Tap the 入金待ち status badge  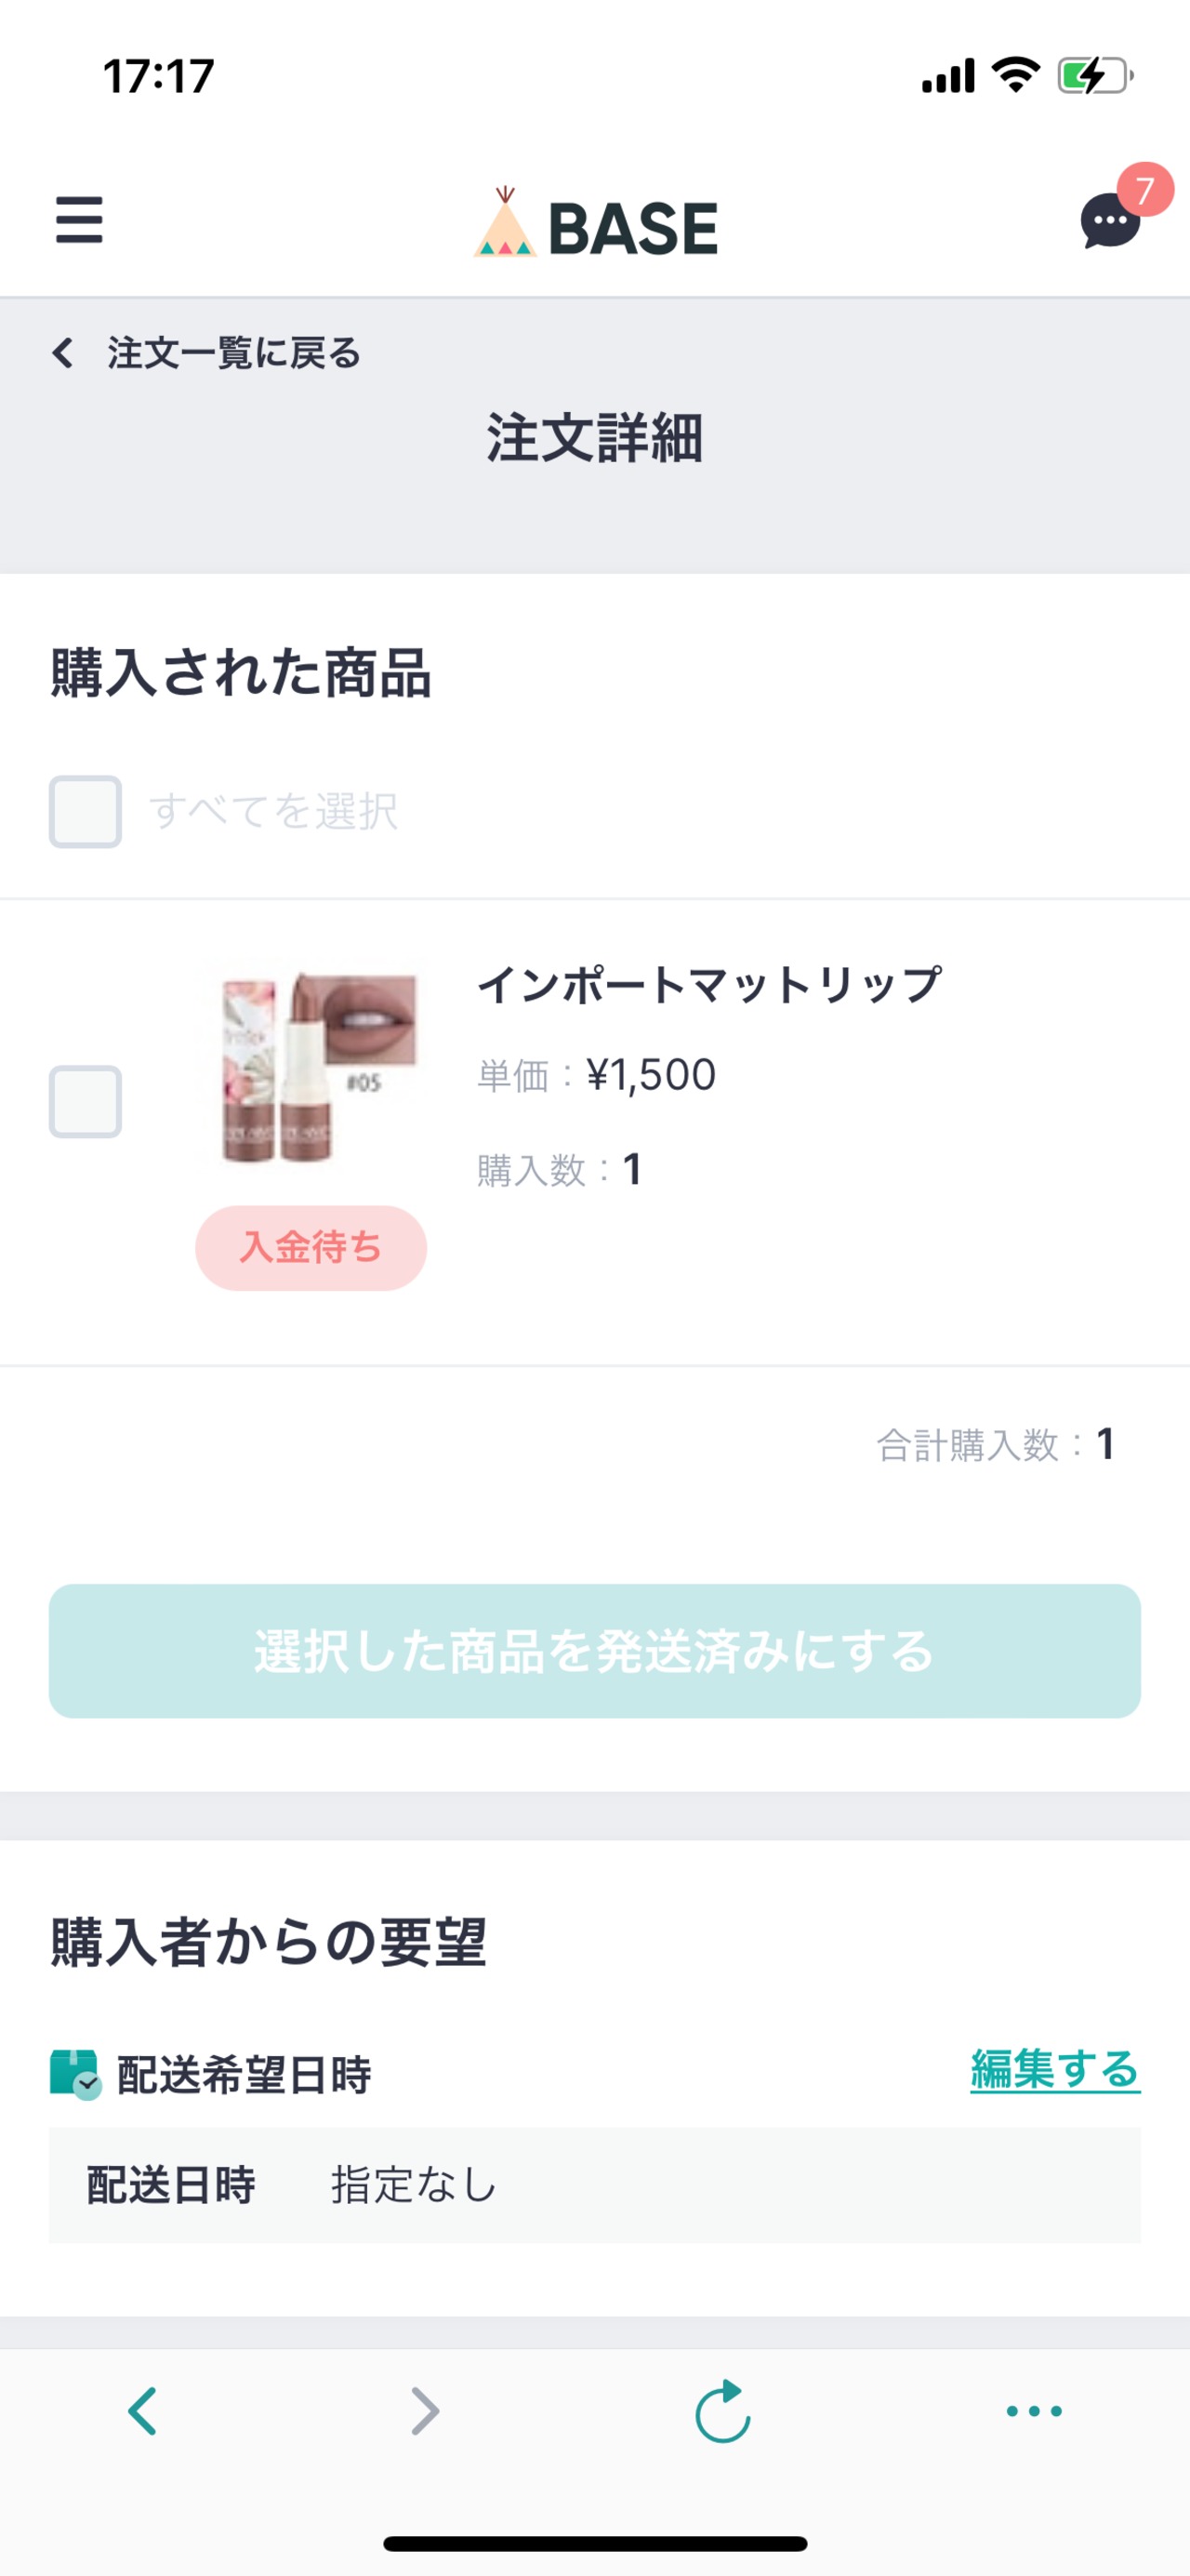tap(311, 1247)
